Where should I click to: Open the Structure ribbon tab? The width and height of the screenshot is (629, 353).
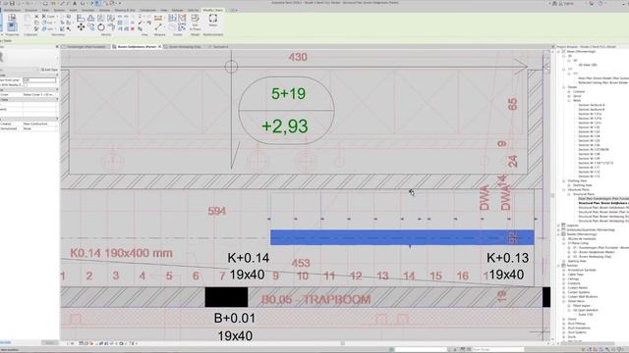point(30,10)
